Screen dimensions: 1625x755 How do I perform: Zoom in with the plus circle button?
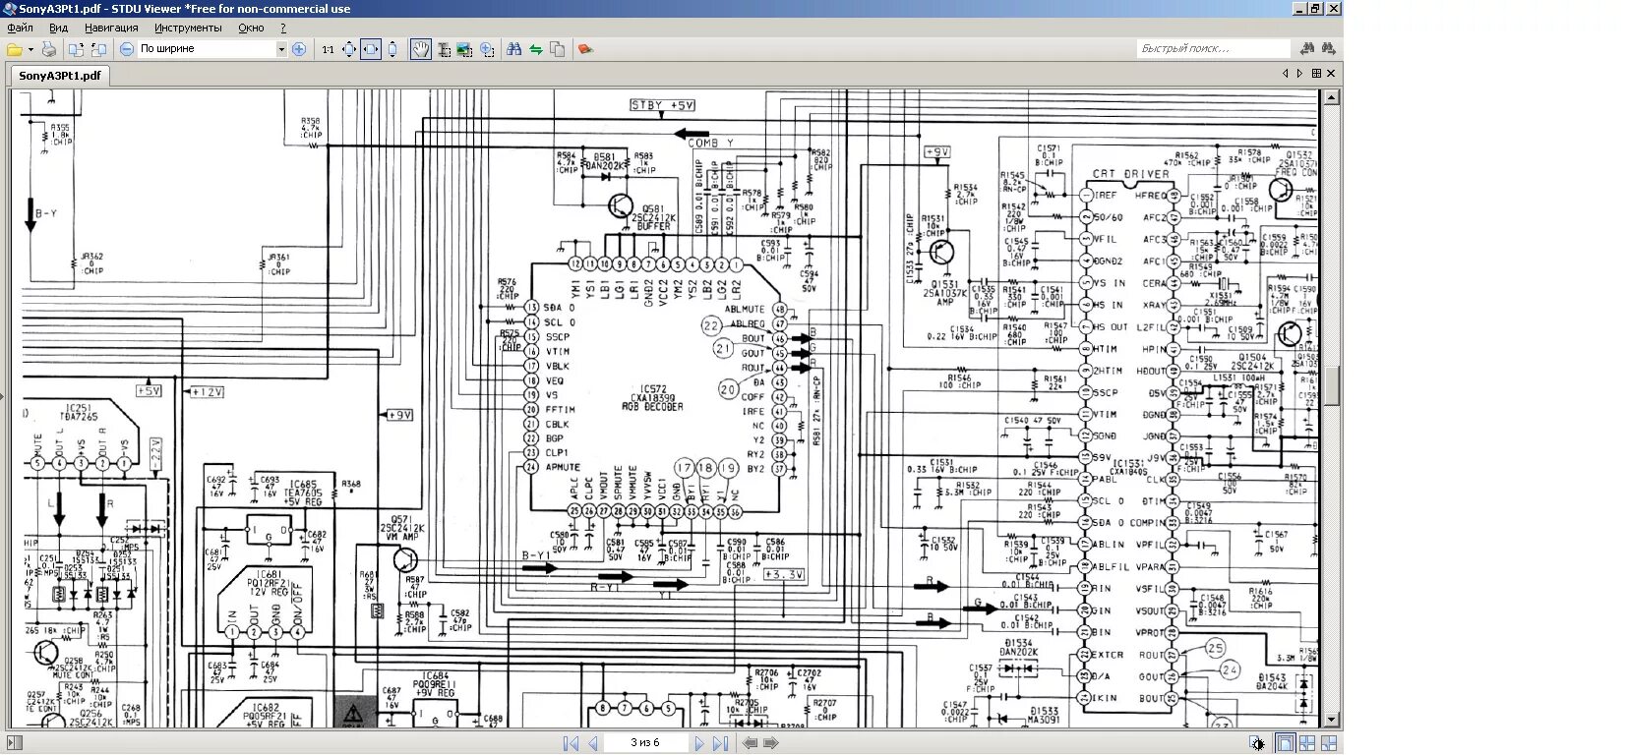tap(299, 49)
